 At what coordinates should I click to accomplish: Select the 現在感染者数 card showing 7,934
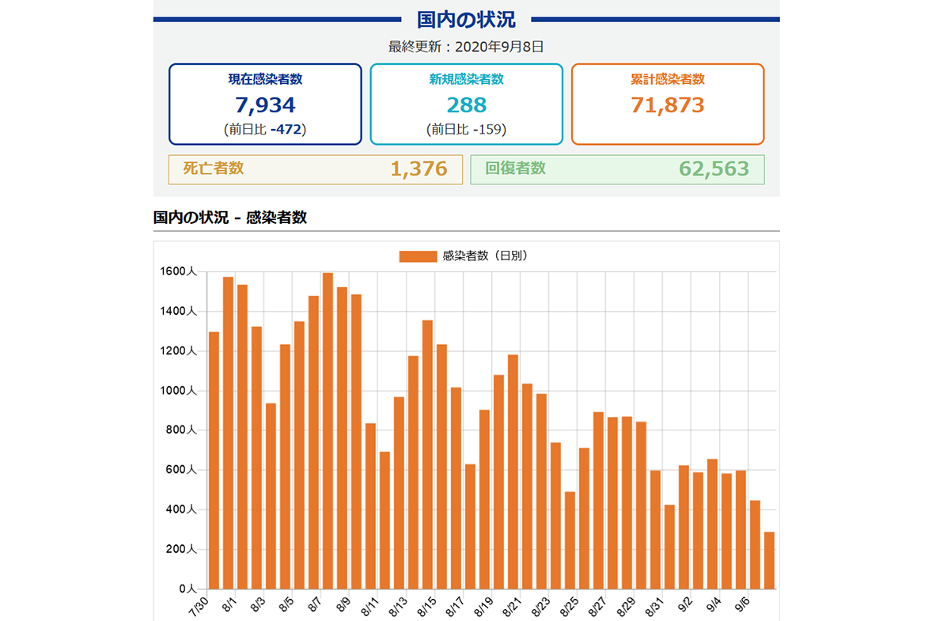[265, 104]
